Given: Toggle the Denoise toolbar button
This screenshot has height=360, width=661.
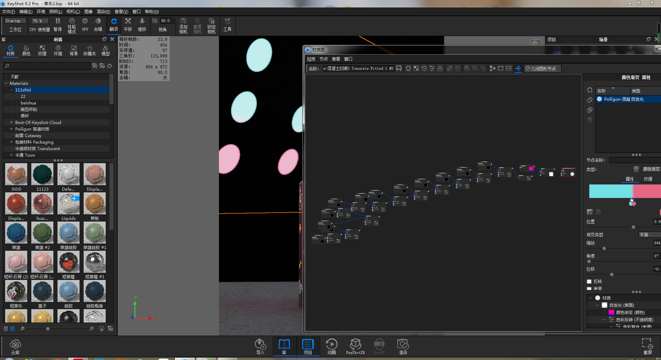Looking at the screenshot, I should pos(98,25).
